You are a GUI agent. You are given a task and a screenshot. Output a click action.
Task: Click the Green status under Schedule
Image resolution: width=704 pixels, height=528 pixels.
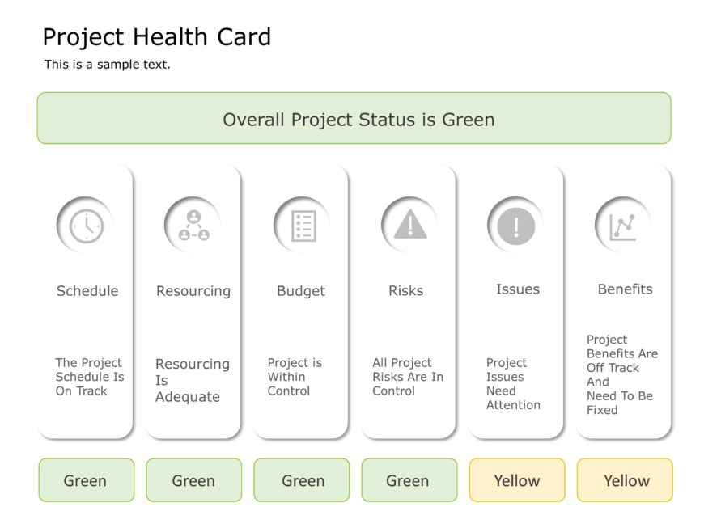(x=87, y=480)
